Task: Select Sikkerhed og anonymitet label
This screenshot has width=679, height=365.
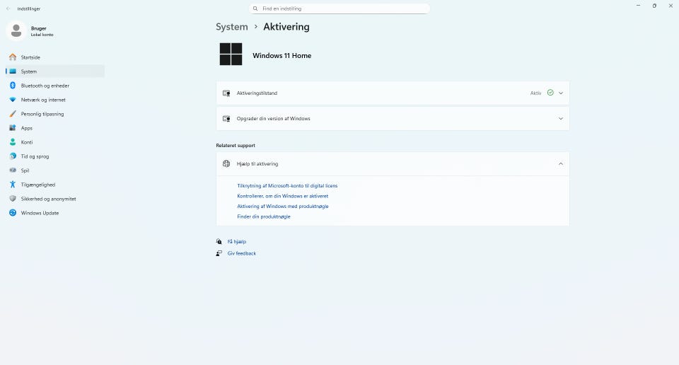Action: click(49, 199)
